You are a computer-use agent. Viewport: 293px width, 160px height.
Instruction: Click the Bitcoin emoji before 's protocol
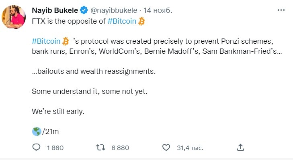coord(66,41)
